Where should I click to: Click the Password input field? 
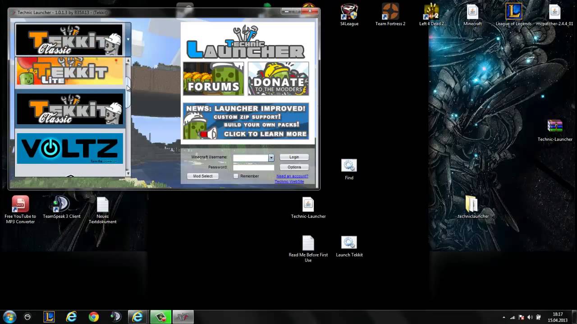coord(253,167)
